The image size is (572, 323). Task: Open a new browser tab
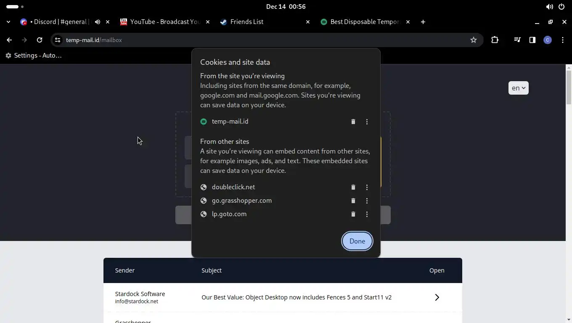coord(423,22)
